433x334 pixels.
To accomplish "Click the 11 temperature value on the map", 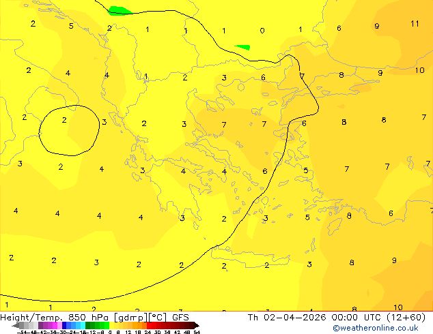I will point(415,24).
